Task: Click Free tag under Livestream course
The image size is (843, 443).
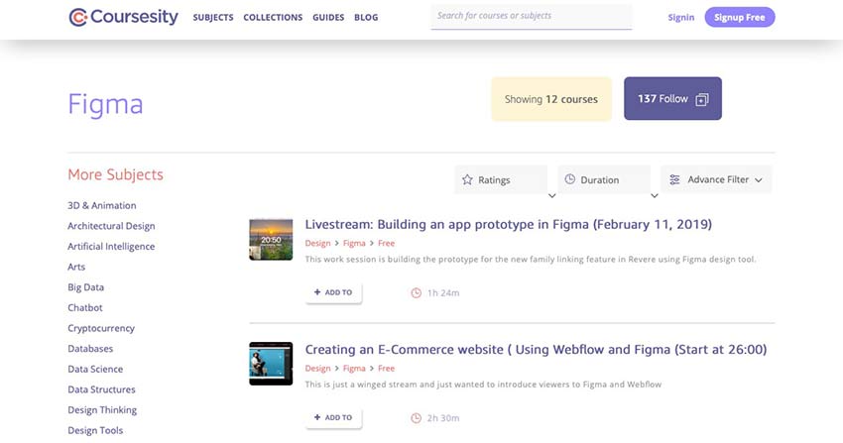Action: tap(386, 243)
